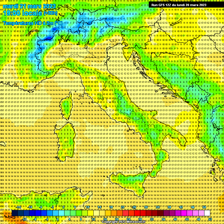Click 'Températures HD à 2m (°C)' subtitle
Image resolution: width=224 pixels, height=224 pixels.
[33, 23]
